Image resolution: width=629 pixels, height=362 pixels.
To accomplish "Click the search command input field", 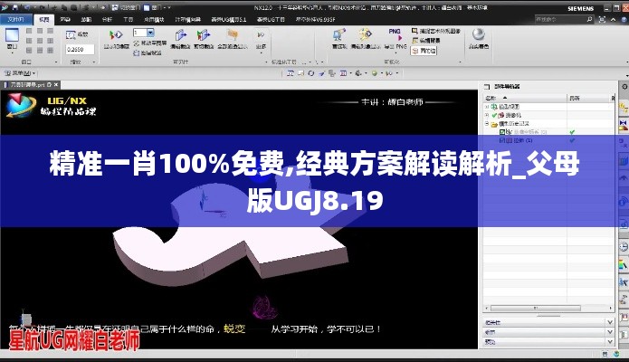I will (x=560, y=19).
